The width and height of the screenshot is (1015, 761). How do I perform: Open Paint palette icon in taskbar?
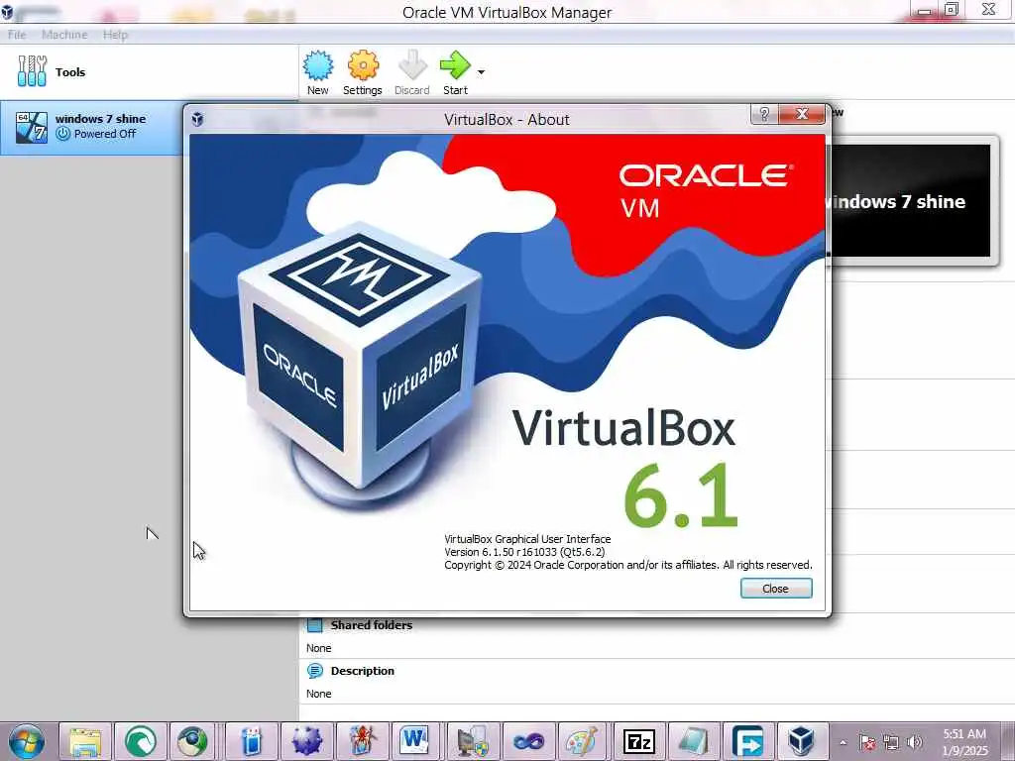pyautogui.click(x=581, y=741)
